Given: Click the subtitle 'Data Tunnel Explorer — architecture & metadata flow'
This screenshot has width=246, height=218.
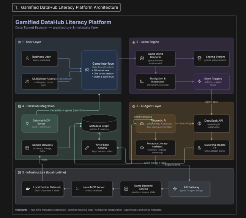Looking at the screenshot, I should tap(57, 28).
